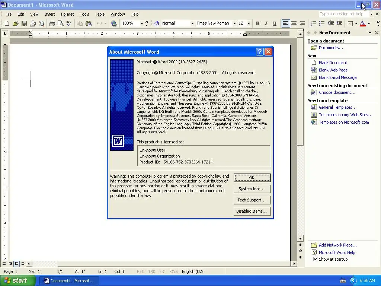The height and width of the screenshot is (286, 381).
Task: Apply the red Font Color swatch
Action: [362, 23]
